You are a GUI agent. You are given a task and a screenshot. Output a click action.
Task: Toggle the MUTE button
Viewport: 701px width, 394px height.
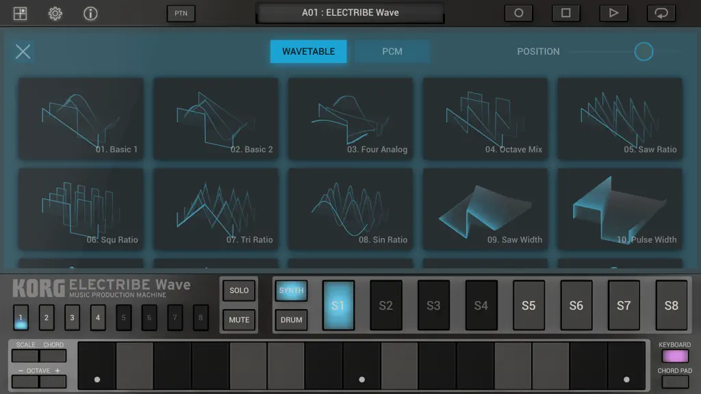pos(239,320)
